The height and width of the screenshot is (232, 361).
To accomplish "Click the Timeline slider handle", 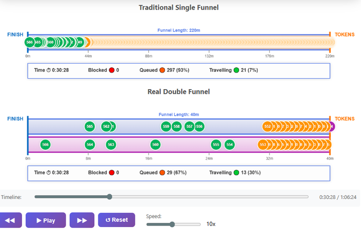I will pos(109,197).
